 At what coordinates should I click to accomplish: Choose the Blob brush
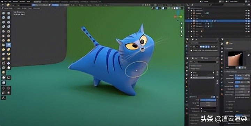point(8,27)
